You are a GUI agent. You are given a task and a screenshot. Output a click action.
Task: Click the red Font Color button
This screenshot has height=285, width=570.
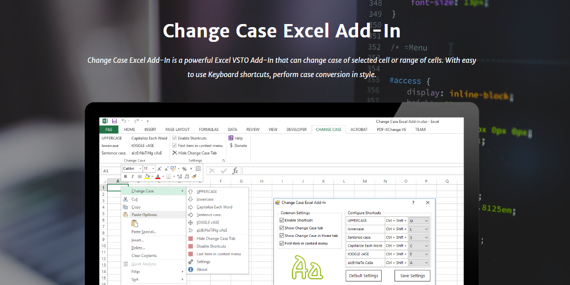[x=158, y=176]
